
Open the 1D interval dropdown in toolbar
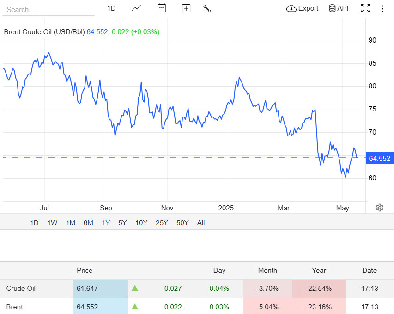coord(111,8)
